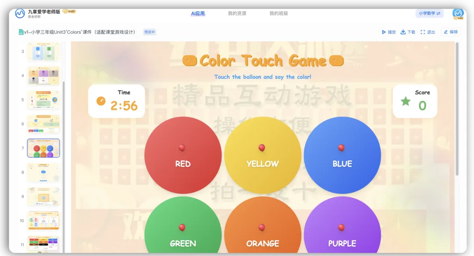Touch the ORANGE balloon circle
474x256 pixels.
(262, 225)
